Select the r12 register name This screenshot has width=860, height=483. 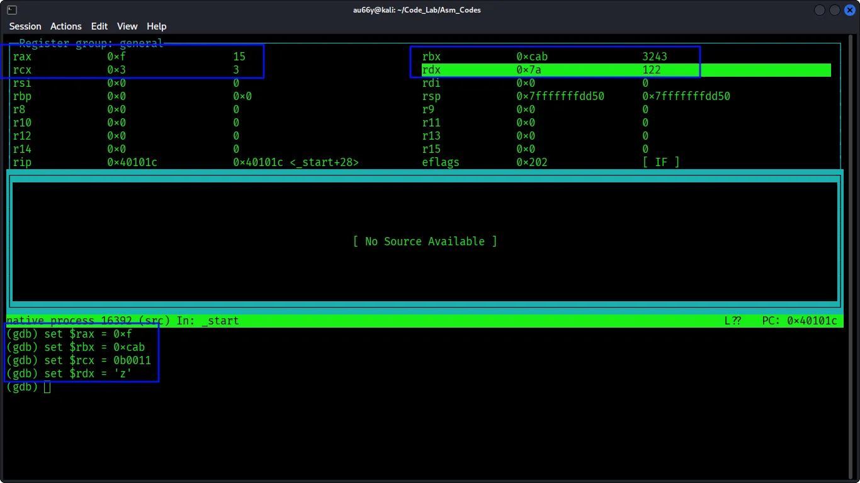coord(22,136)
